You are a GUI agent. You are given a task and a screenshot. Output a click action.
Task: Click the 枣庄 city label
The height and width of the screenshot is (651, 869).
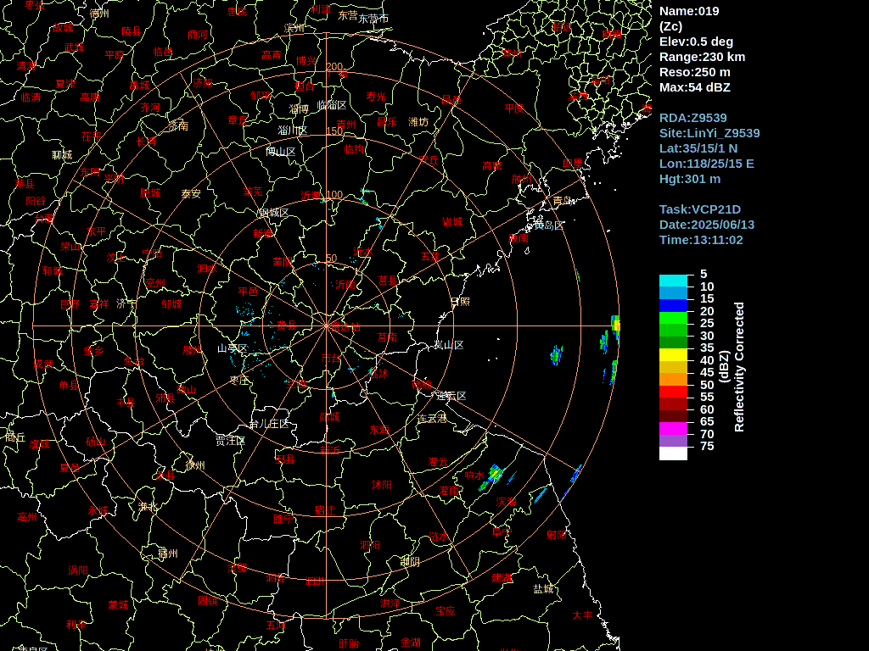click(239, 381)
